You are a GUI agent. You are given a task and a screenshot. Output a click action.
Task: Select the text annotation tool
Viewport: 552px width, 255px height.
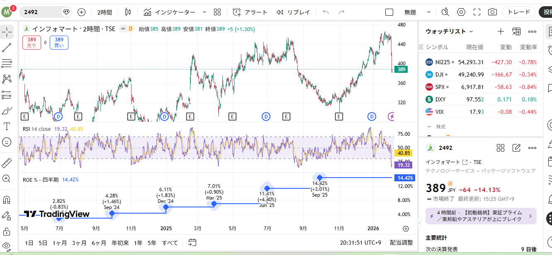[7, 126]
